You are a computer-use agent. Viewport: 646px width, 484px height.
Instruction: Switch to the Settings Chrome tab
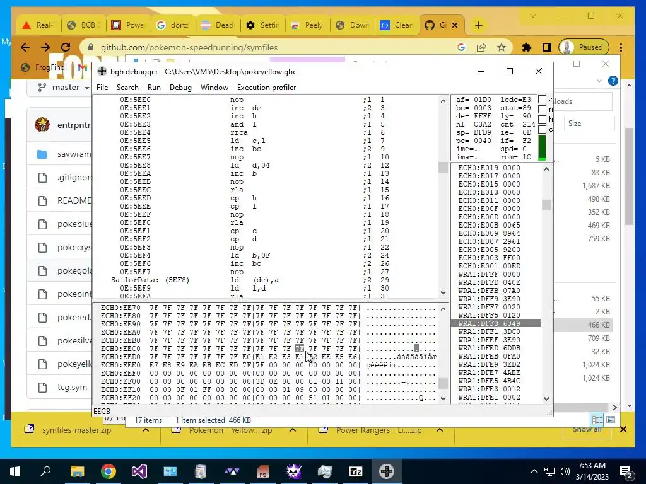263,25
